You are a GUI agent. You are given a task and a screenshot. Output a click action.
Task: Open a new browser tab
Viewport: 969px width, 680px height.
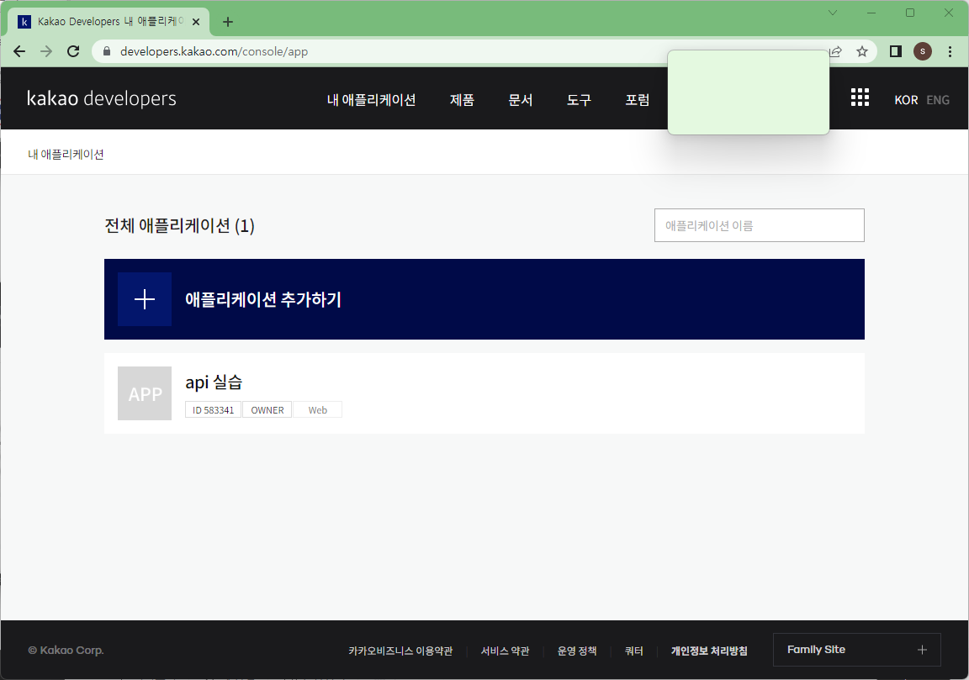pos(228,22)
